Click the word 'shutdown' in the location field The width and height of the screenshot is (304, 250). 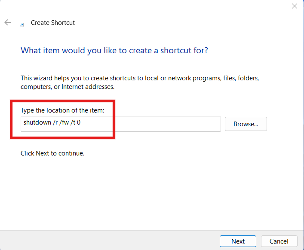point(37,123)
